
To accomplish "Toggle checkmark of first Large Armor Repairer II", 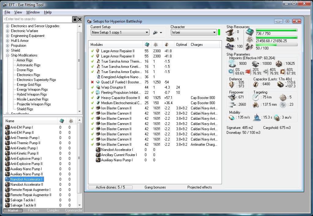I will [92, 51].
